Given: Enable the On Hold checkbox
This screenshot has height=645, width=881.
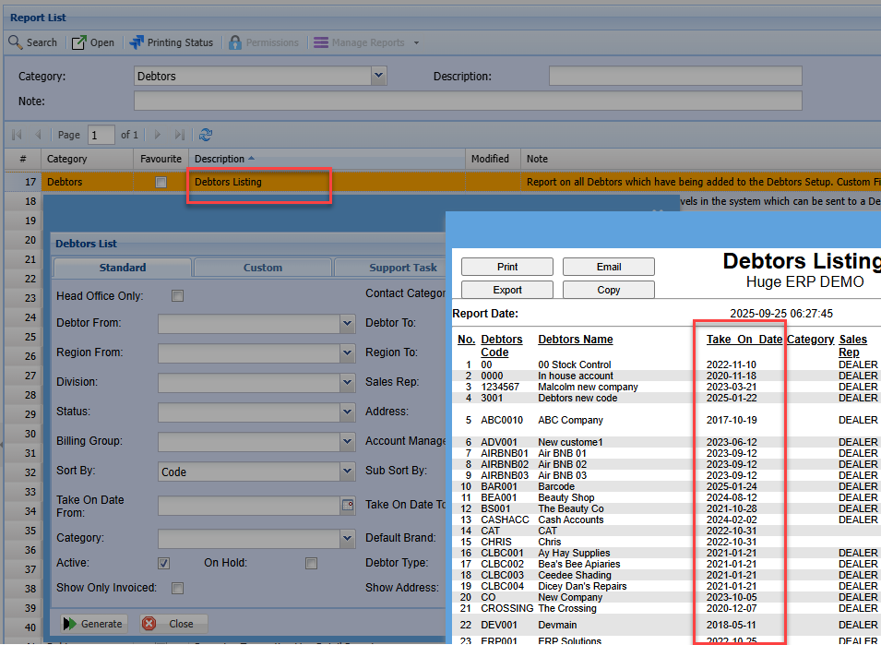Looking at the screenshot, I should pos(312,563).
